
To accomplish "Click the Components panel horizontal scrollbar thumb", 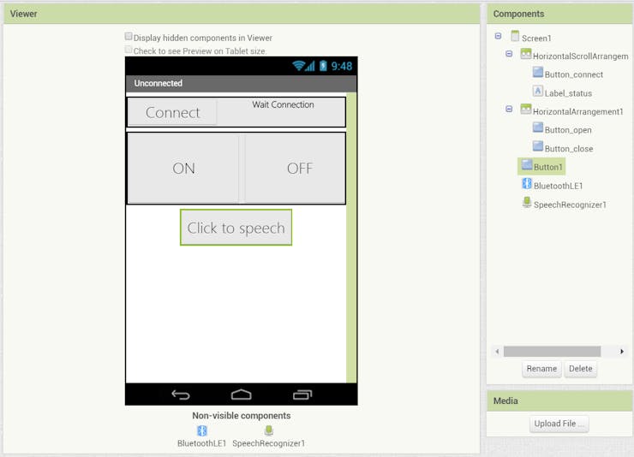I will [x=552, y=351].
